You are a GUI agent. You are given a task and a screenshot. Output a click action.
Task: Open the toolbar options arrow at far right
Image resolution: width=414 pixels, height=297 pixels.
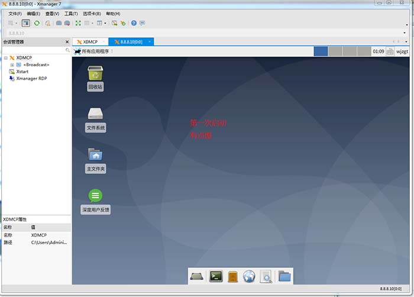click(407, 25)
